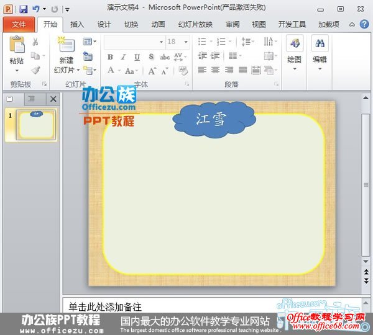The image size is (373, 335).
Task: Toggle italic text formatting
Action: point(124,56)
